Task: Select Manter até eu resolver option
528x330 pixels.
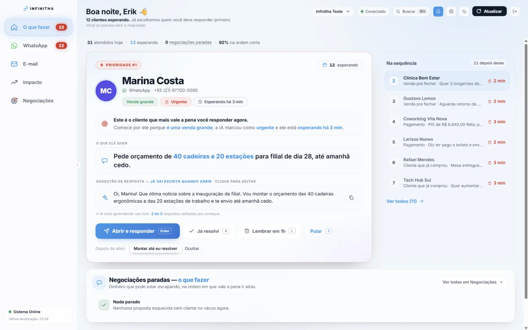Action: 155,248
